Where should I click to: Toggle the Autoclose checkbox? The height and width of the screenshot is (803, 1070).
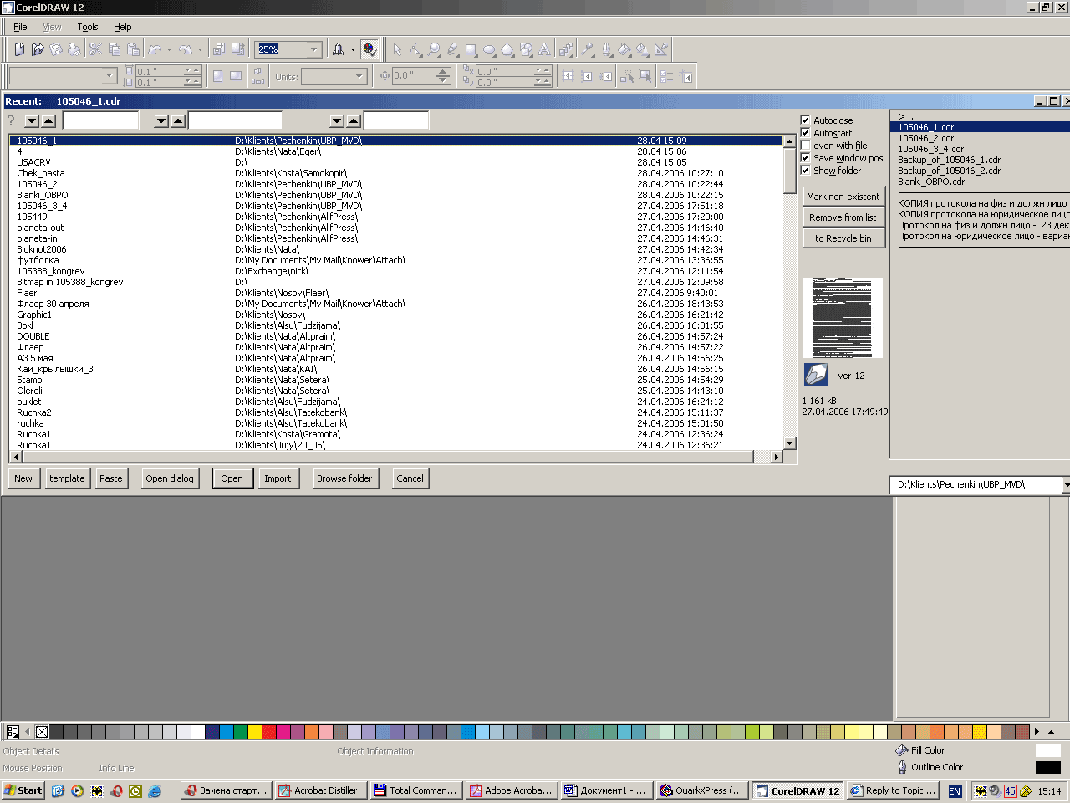click(x=806, y=120)
